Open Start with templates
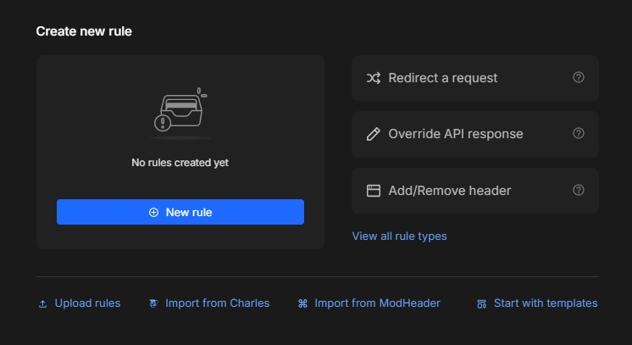The image size is (632, 345). click(537, 303)
